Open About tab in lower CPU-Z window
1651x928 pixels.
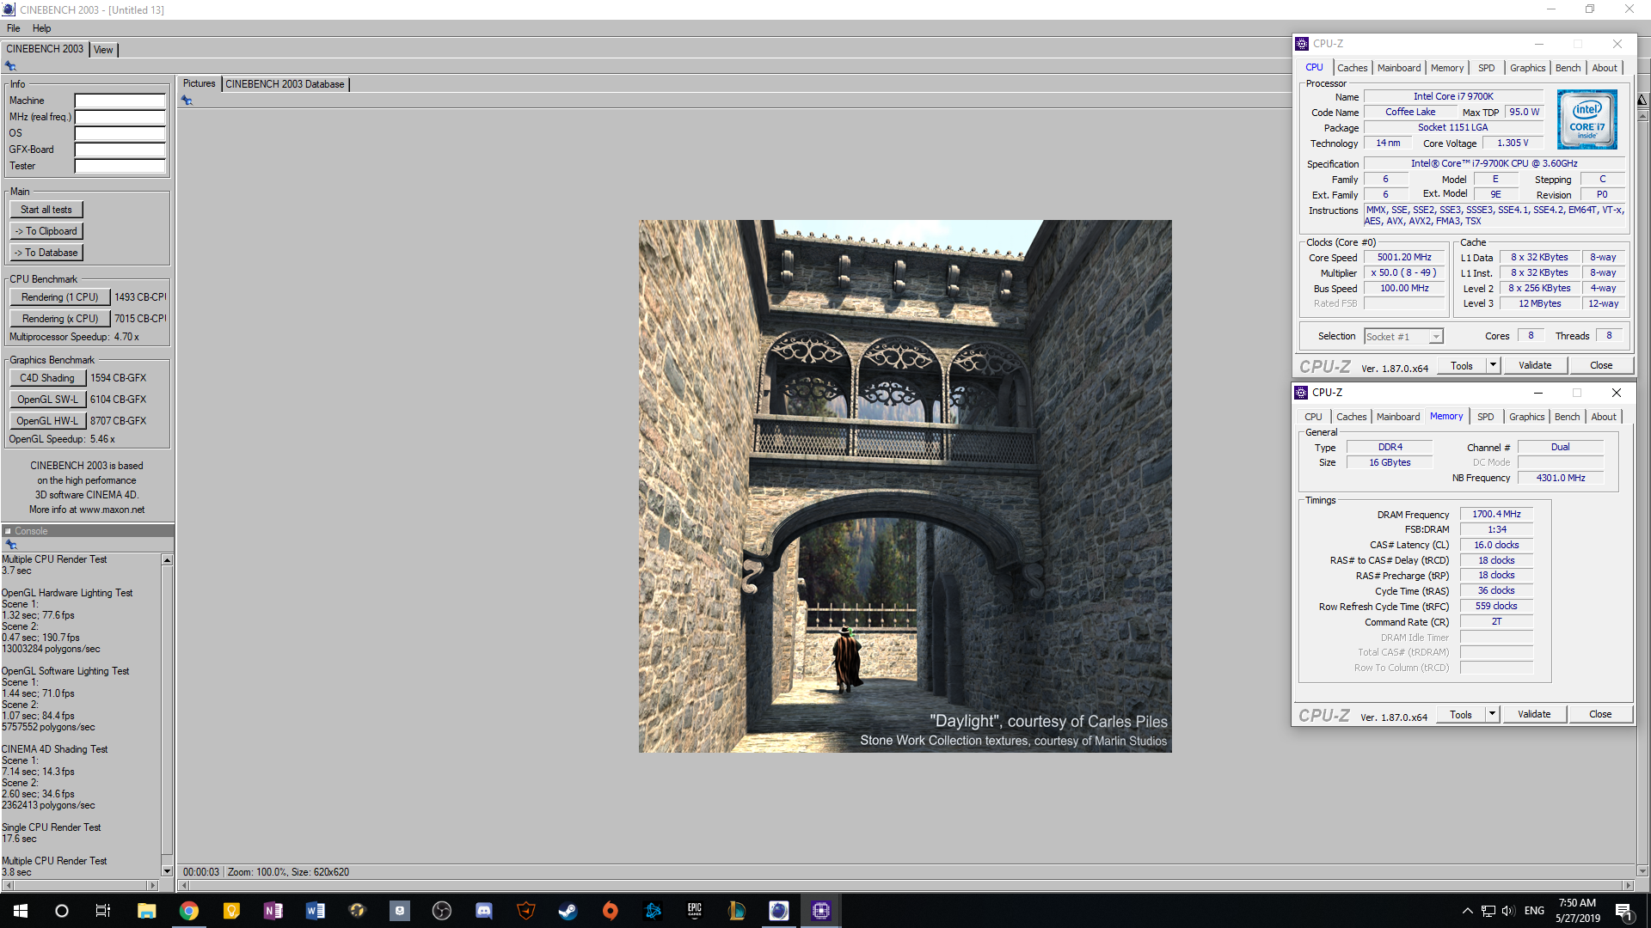1604,417
